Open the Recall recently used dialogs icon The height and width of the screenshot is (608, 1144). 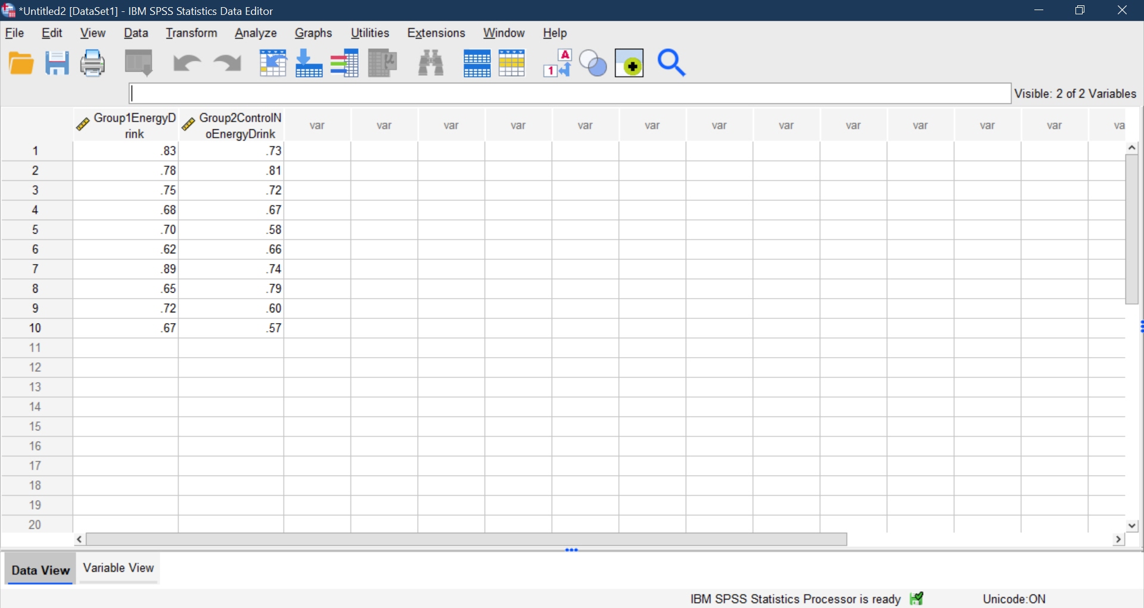click(139, 63)
